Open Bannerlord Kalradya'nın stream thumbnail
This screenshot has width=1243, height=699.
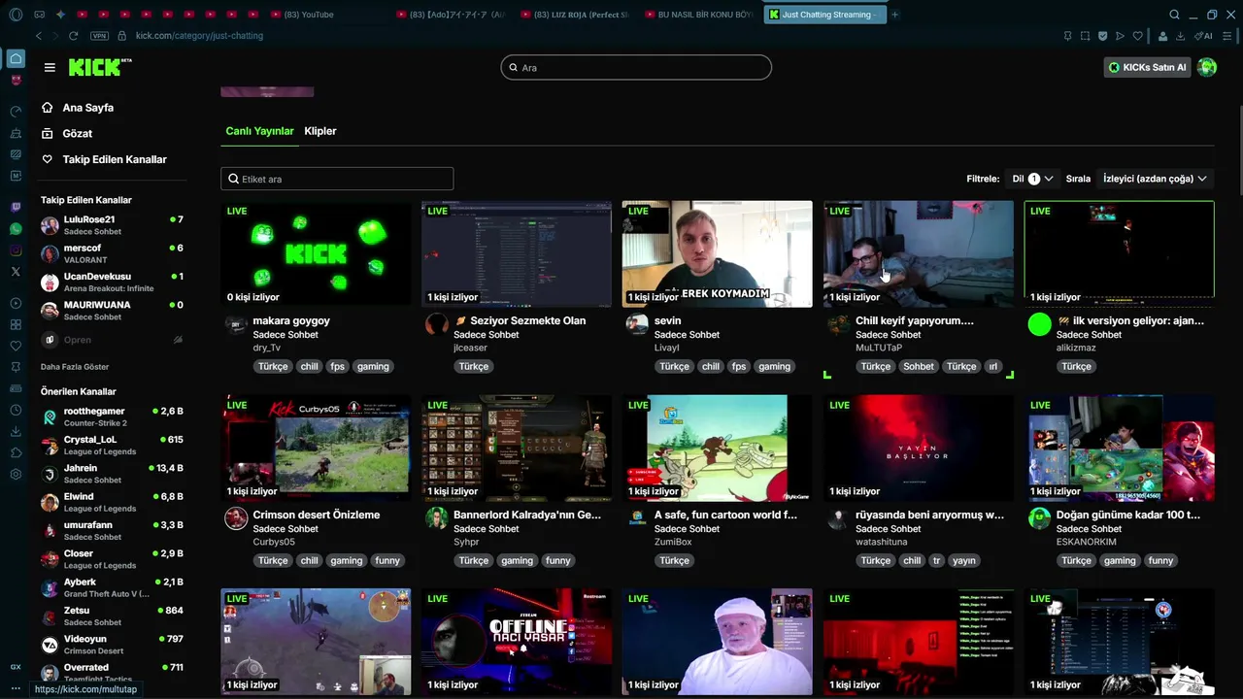coord(517,448)
